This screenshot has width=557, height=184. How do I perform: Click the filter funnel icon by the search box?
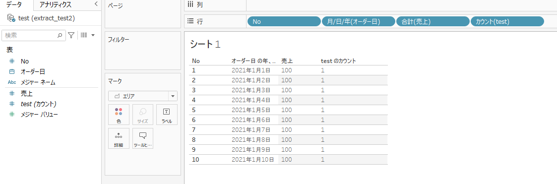click(71, 35)
